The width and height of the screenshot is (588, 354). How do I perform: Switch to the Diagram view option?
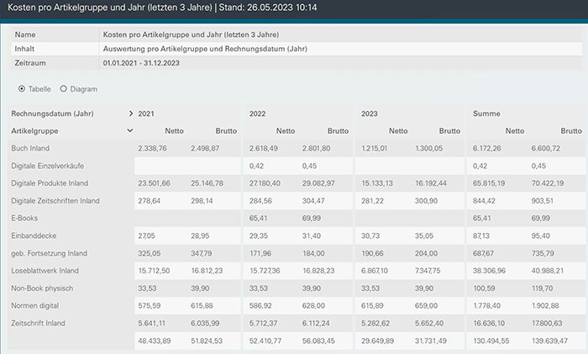point(64,88)
